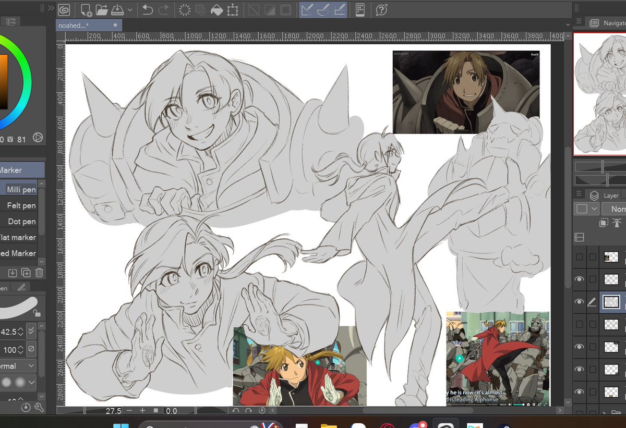Click the Clear (dotted circle) icon
The height and width of the screenshot is (428, 626).
(185, 10)
